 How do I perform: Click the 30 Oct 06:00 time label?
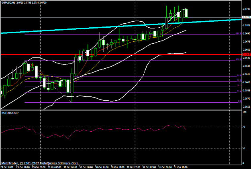tap(70, 167)
